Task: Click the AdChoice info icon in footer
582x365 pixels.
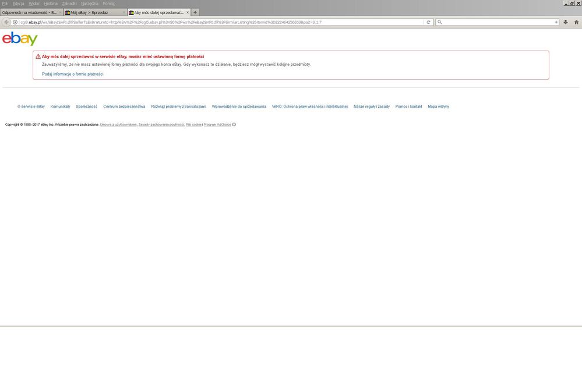Action: pyautogui.click(x=234, y=125)
